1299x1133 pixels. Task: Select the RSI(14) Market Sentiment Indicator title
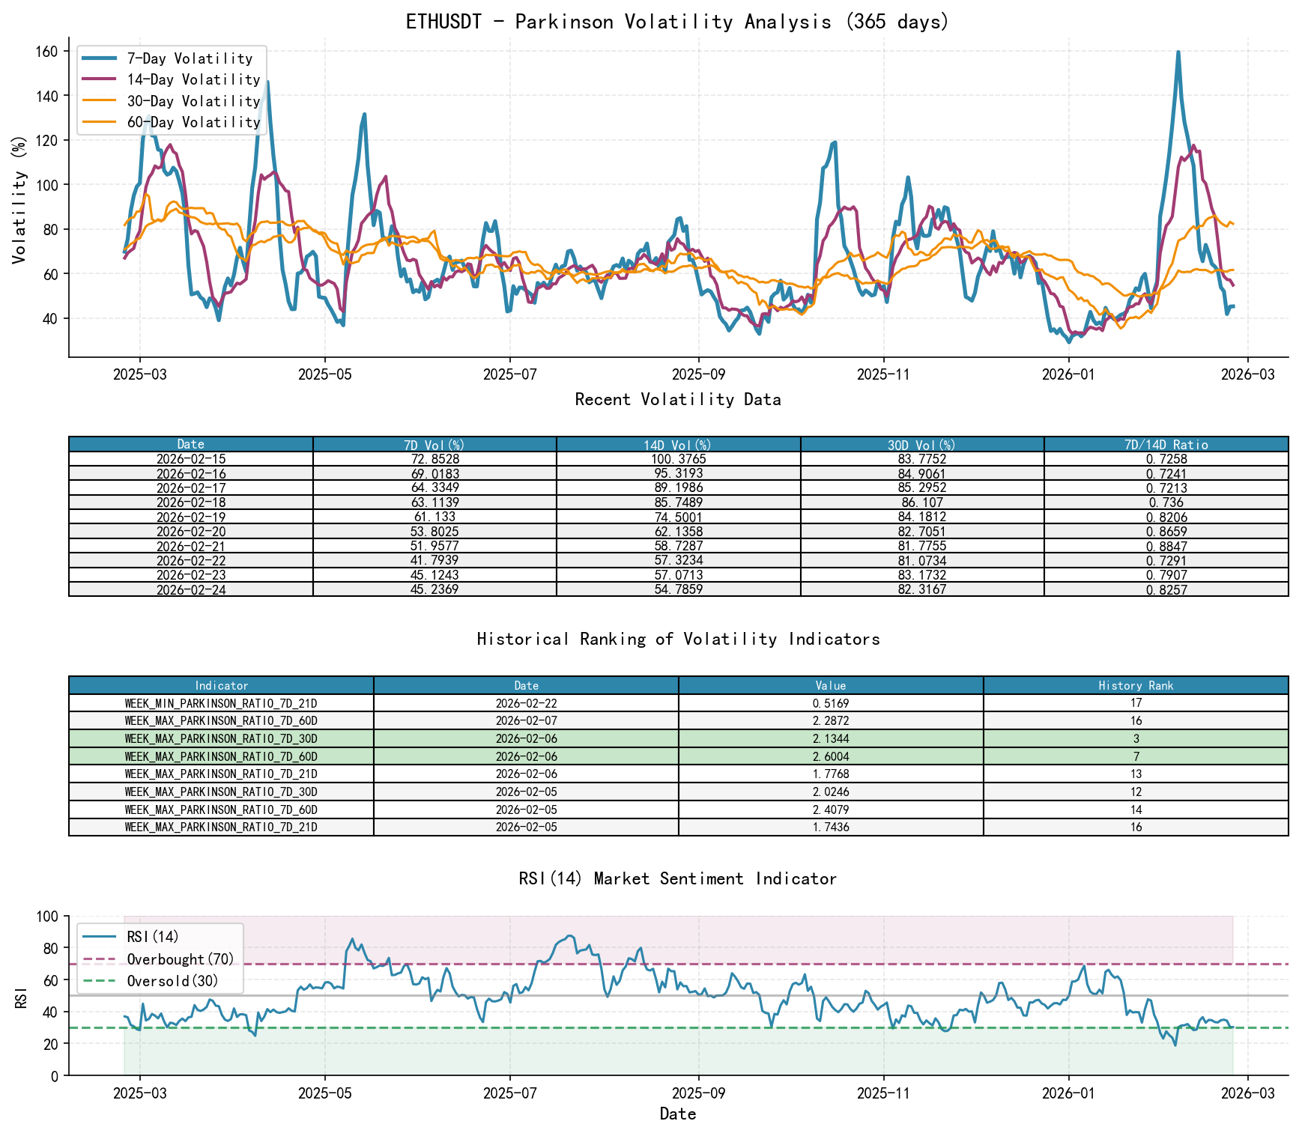coord(678,879)
